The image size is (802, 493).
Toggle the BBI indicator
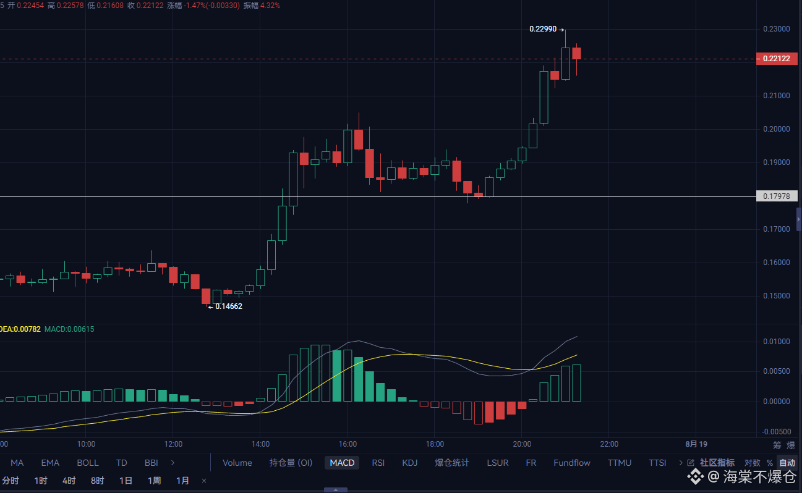pyautogui.click(x=151, y=463)
